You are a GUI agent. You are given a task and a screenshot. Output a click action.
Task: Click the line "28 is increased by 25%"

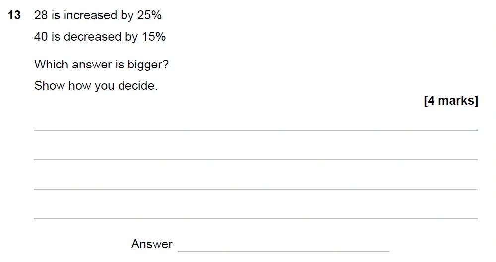[x=98, y=16]
